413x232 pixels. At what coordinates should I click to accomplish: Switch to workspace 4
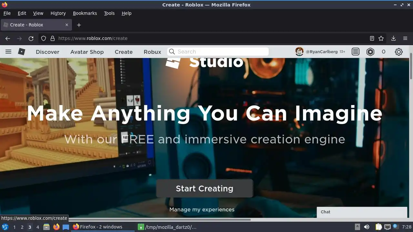coord(37,227)
